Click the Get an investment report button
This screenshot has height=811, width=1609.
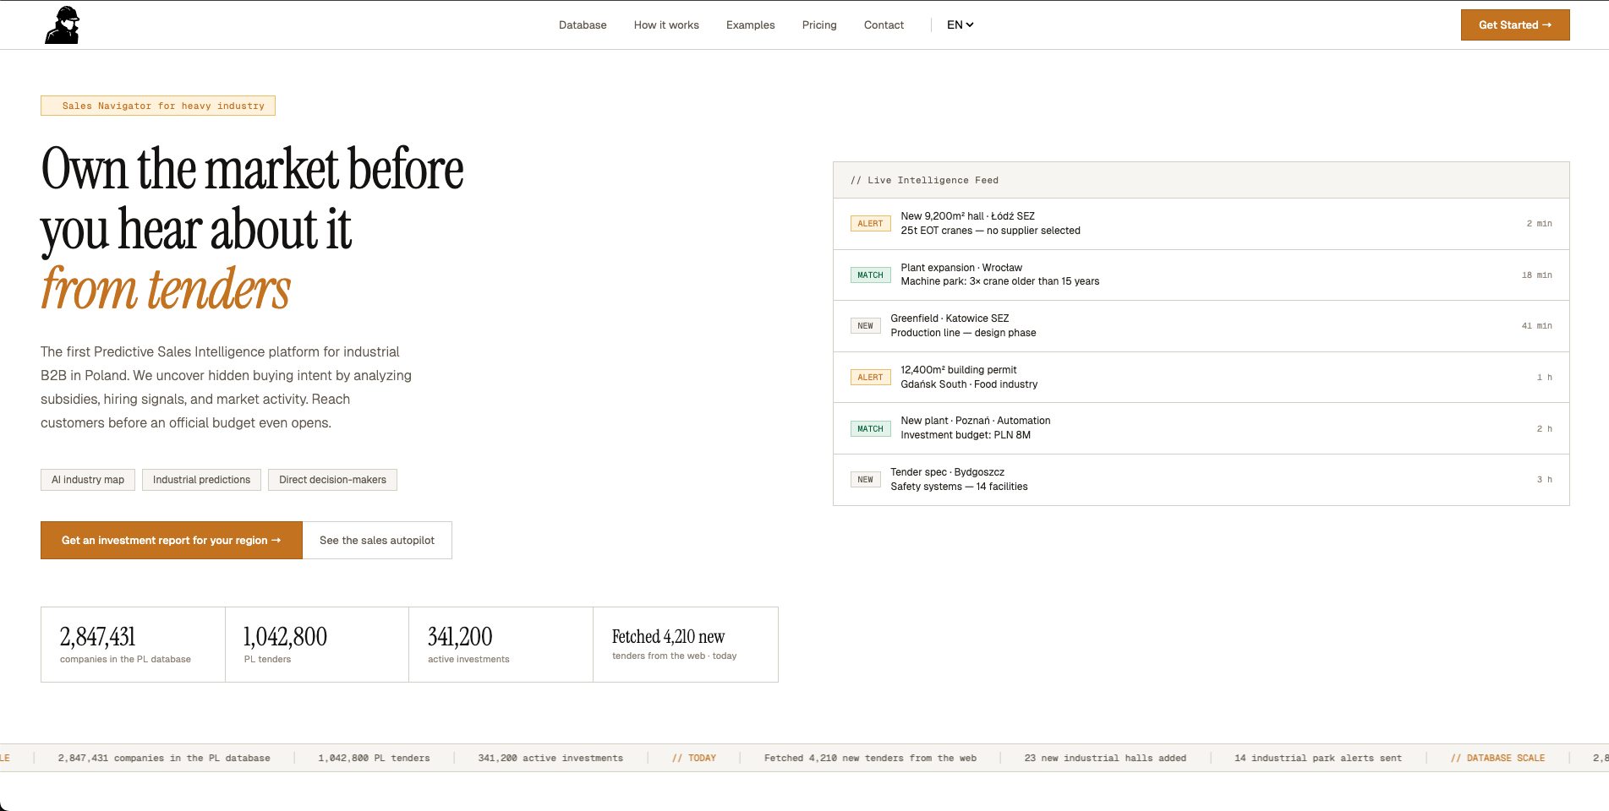tap(171, 540)
